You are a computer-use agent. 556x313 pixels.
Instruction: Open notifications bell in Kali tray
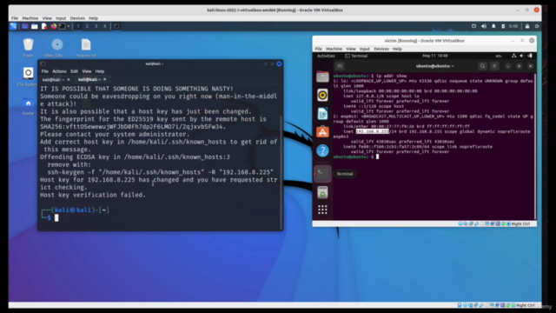click(x=493, y=26)
